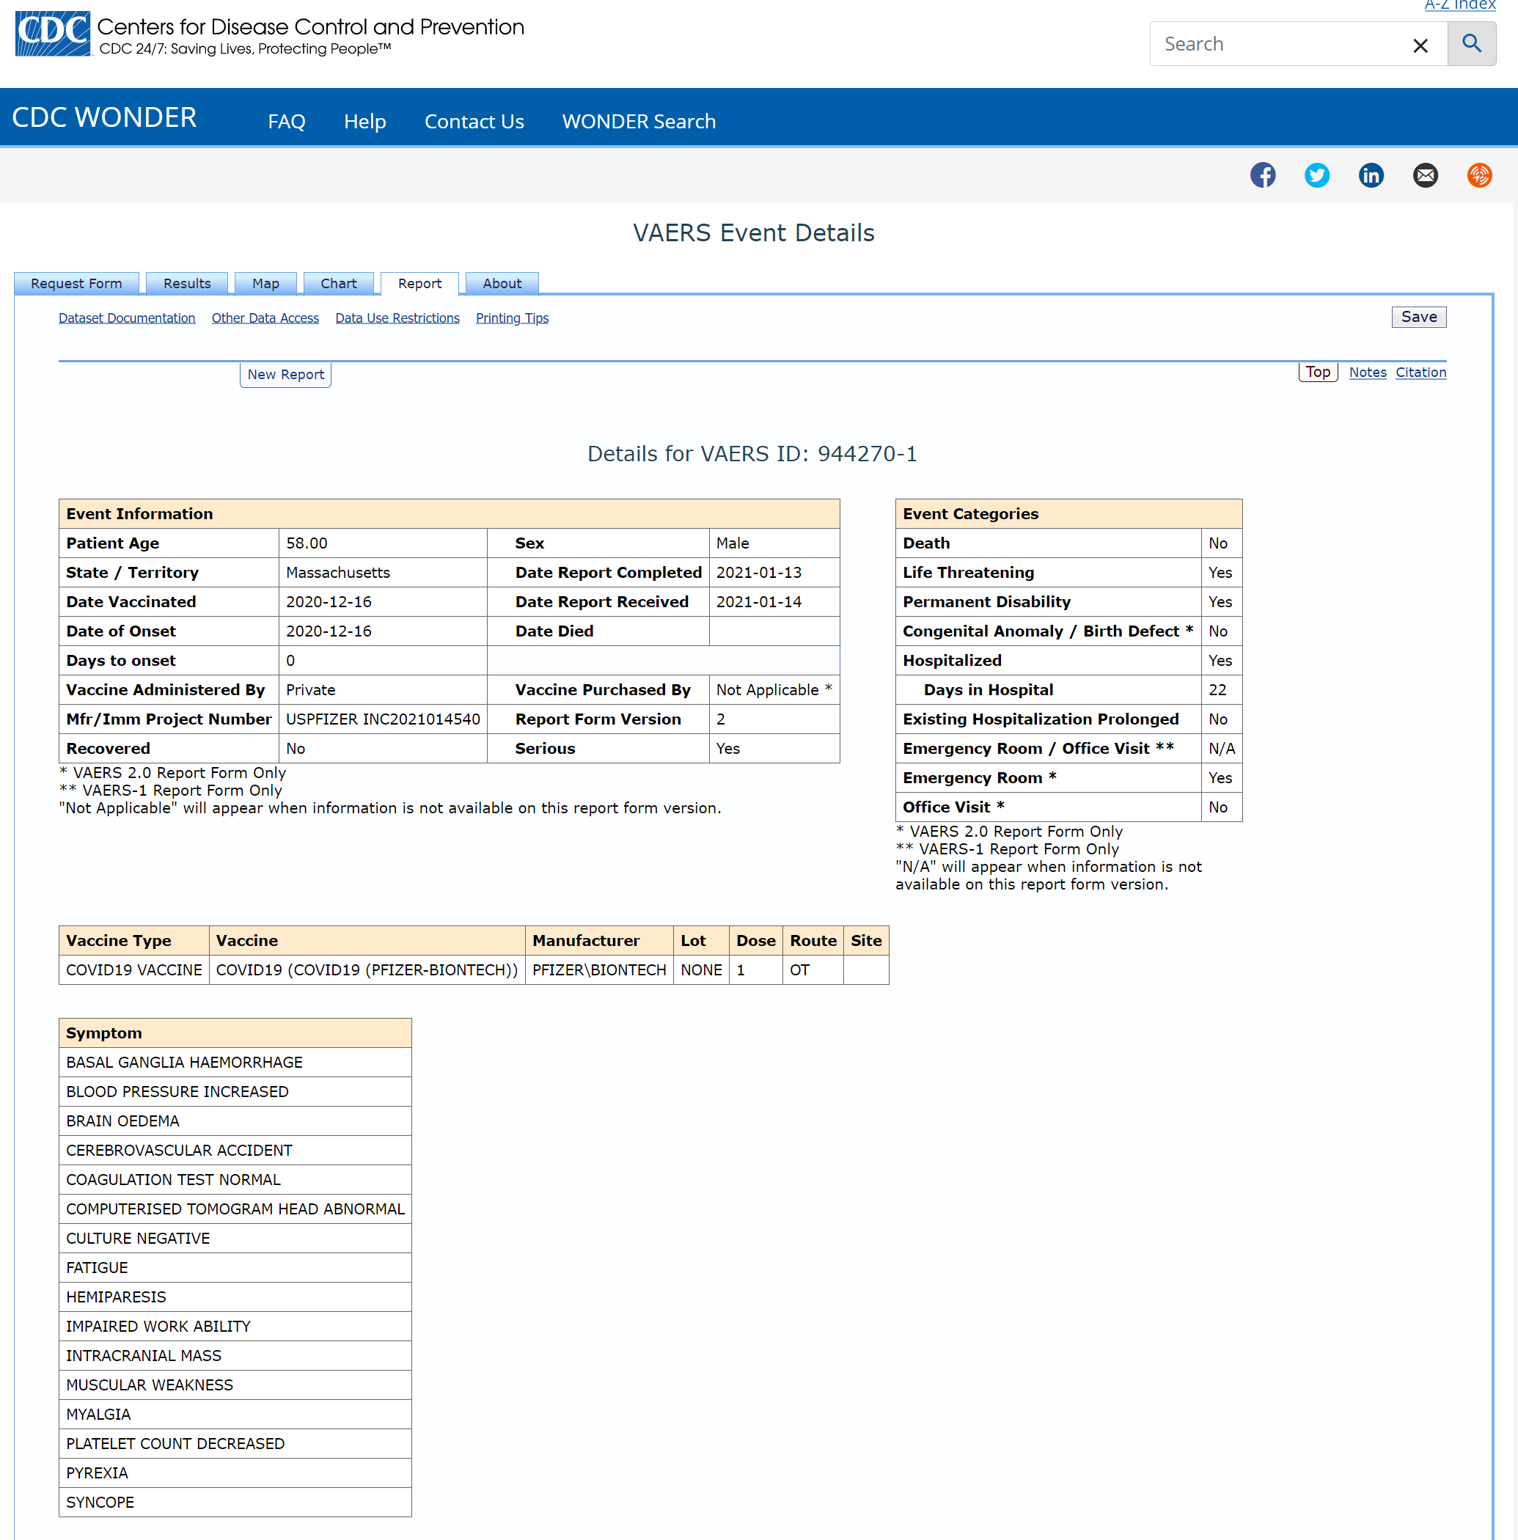The image size is (1518, 1540).
Task: Select BRAIN OEDEMA symptom row
Action: point(235,1121)
